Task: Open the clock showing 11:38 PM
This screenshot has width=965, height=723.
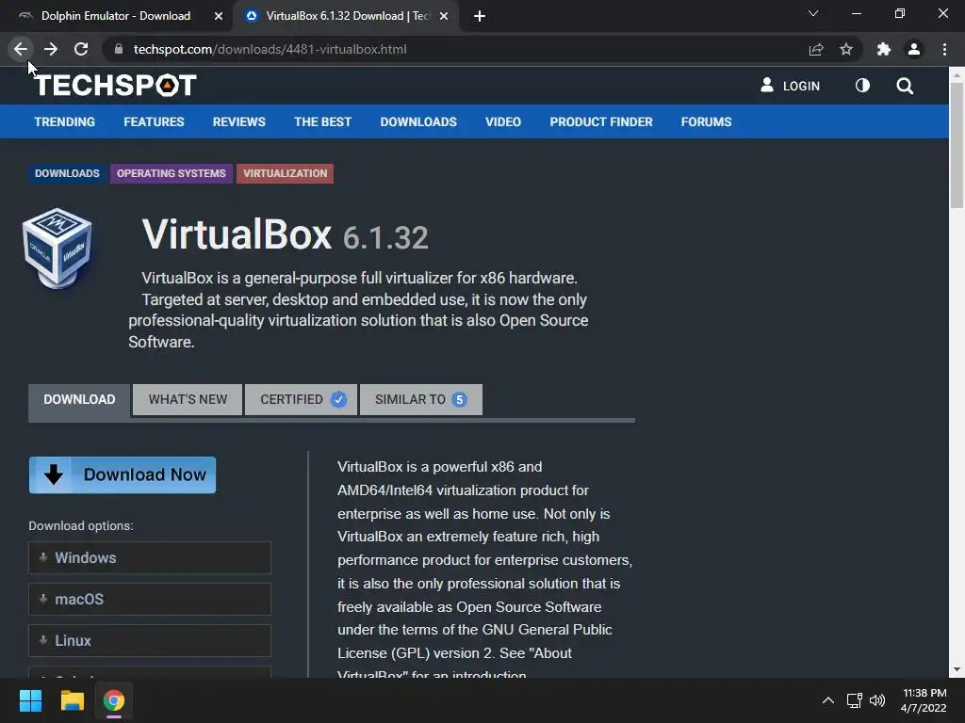Action: pos(924,700)
